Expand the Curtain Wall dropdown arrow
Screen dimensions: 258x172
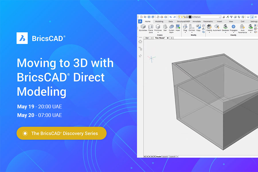tap(173, 33)
